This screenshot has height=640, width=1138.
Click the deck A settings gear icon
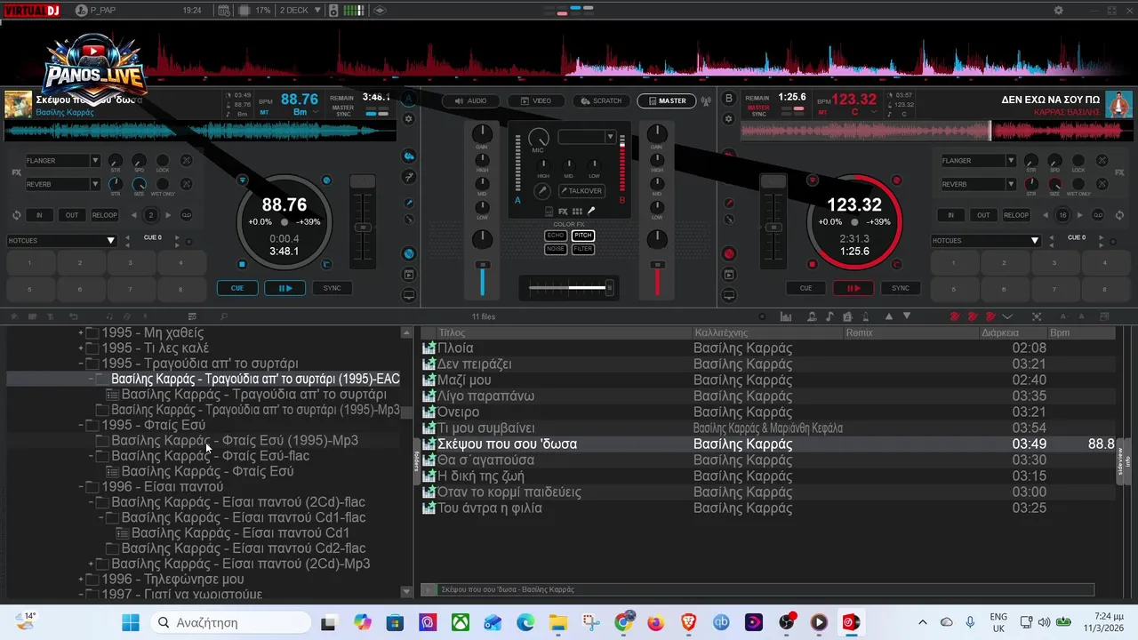[x=409, y=118]
